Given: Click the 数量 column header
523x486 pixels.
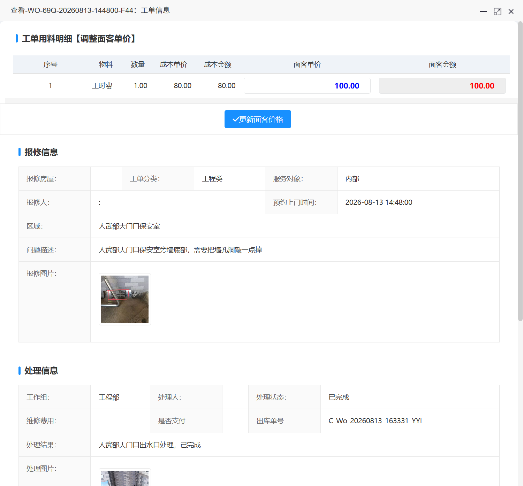Looking at the screenshot, I should tap(138, 64).
